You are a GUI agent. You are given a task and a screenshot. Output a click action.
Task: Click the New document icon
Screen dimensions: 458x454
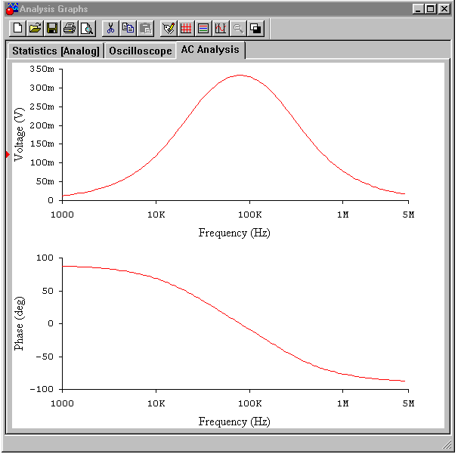[17, 28]
